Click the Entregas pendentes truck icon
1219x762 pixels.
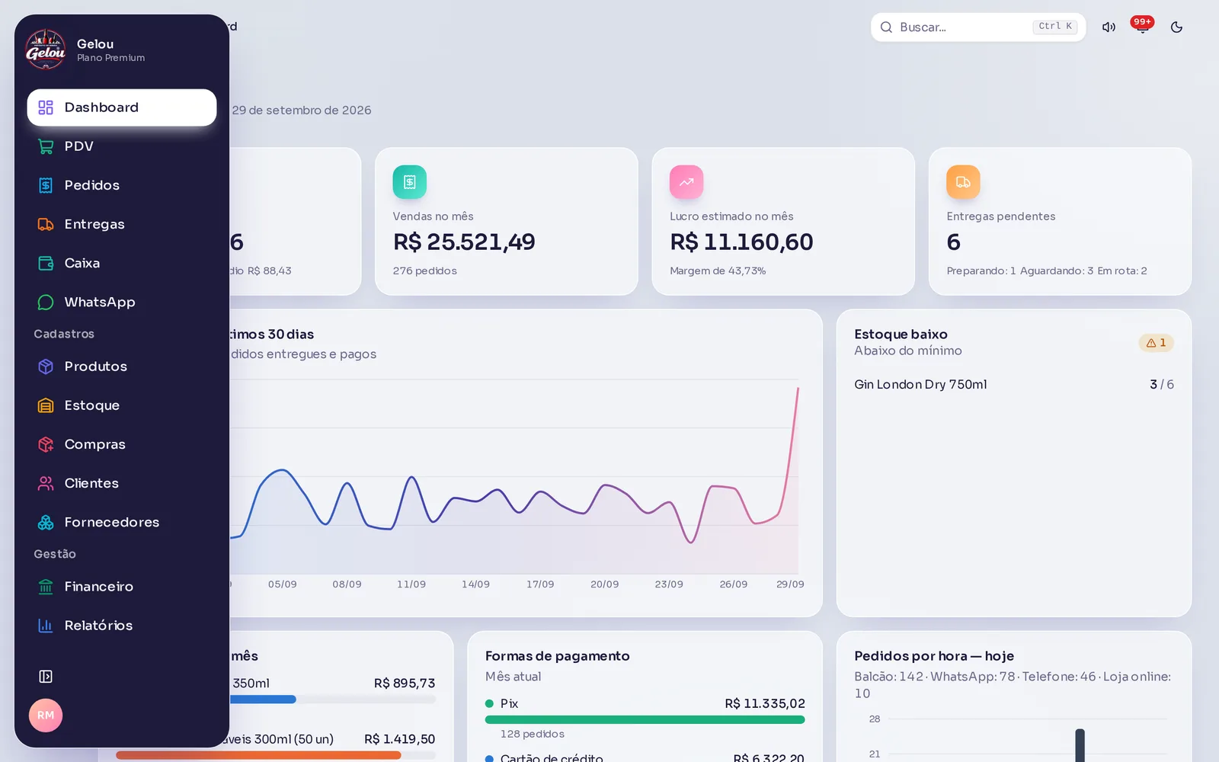click(x=963, y=182)
